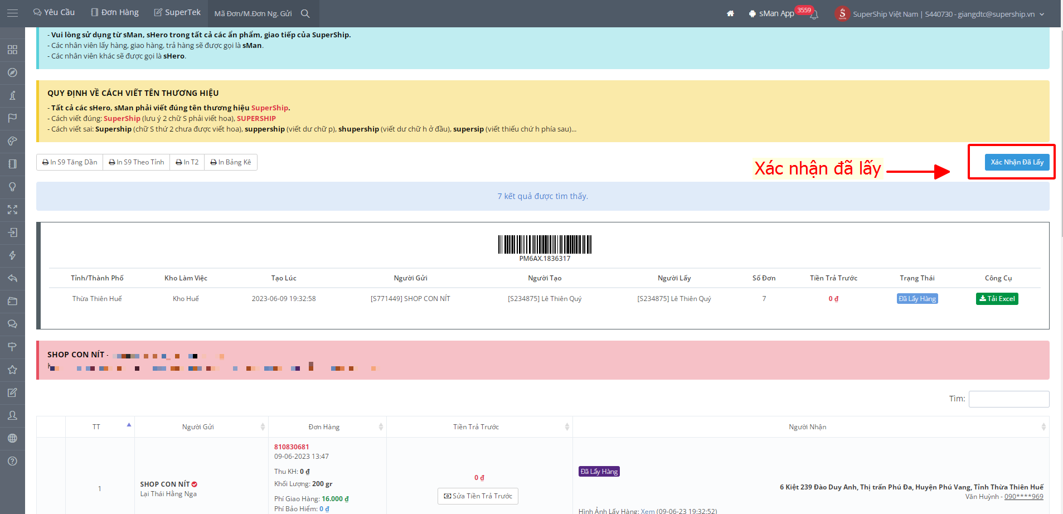1063x514 pixels.
Task: Click the purple Đã Lấy Hàng order badge
Action: pos(599,472)
